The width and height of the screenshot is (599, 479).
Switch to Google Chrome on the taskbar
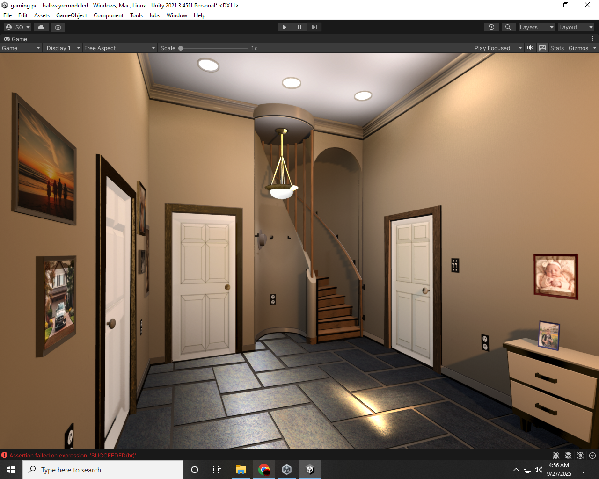click(264, 470)
